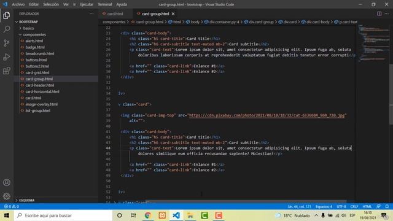The width and height of the screenshot is (393, 221).
Task: Click the feedback icon in status bar
Action: point(378,206)
